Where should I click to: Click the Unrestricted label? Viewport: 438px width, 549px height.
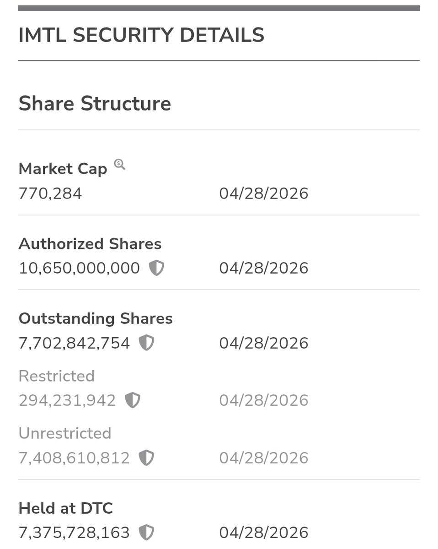[65, 433]
